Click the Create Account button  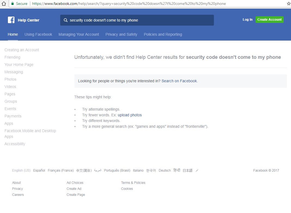[269, 20]
